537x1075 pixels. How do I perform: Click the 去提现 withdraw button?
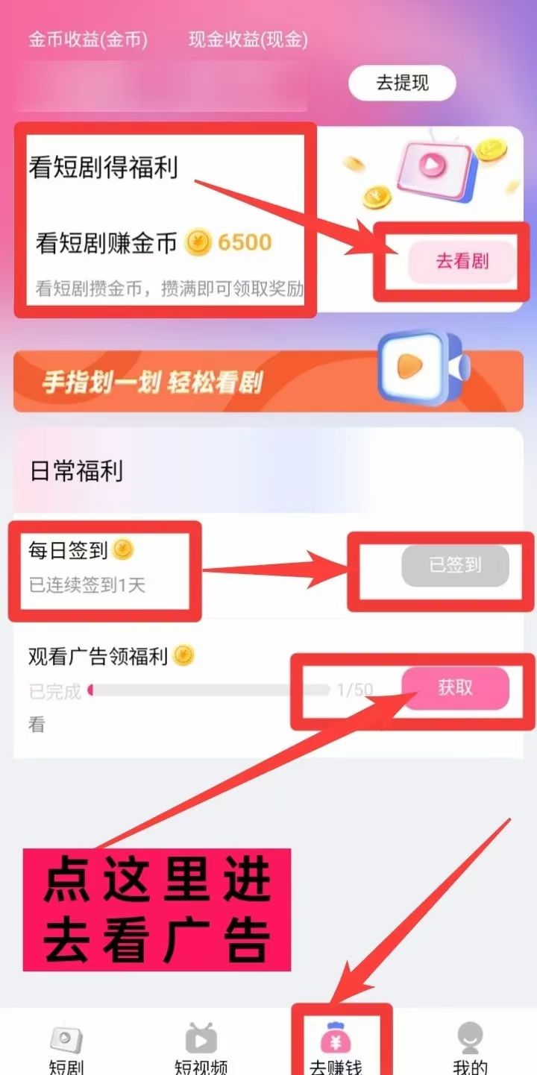(x=402, y=83)
